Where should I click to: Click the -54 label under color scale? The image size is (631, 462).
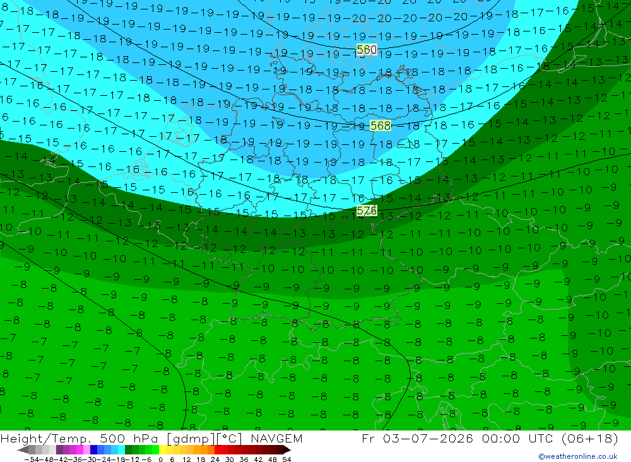coord(32,459)
